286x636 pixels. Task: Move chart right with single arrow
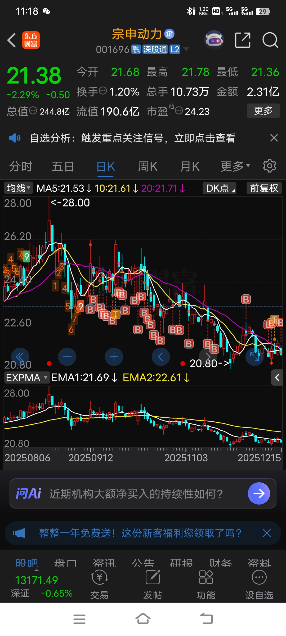coord(208,357)
